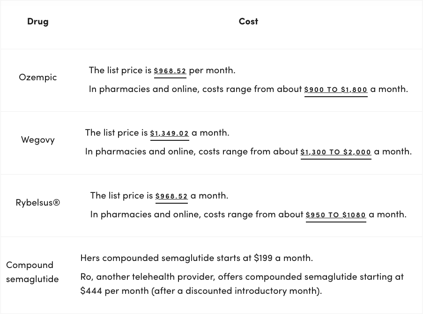This screenshot has height=314, width=423.
Task: Open the Rybelsus $968.52 list price link
Action: click(x=171, y=196)
